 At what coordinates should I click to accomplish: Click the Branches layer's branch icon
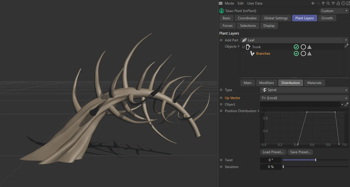[252, 53]
